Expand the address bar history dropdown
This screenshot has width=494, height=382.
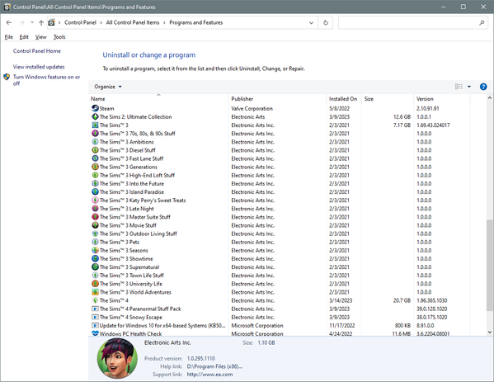(311, 23)
